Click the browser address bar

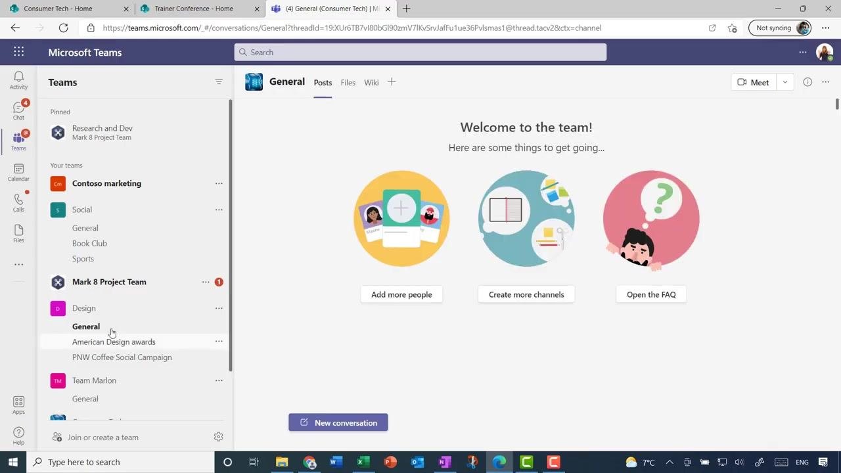tap(394, 28)
